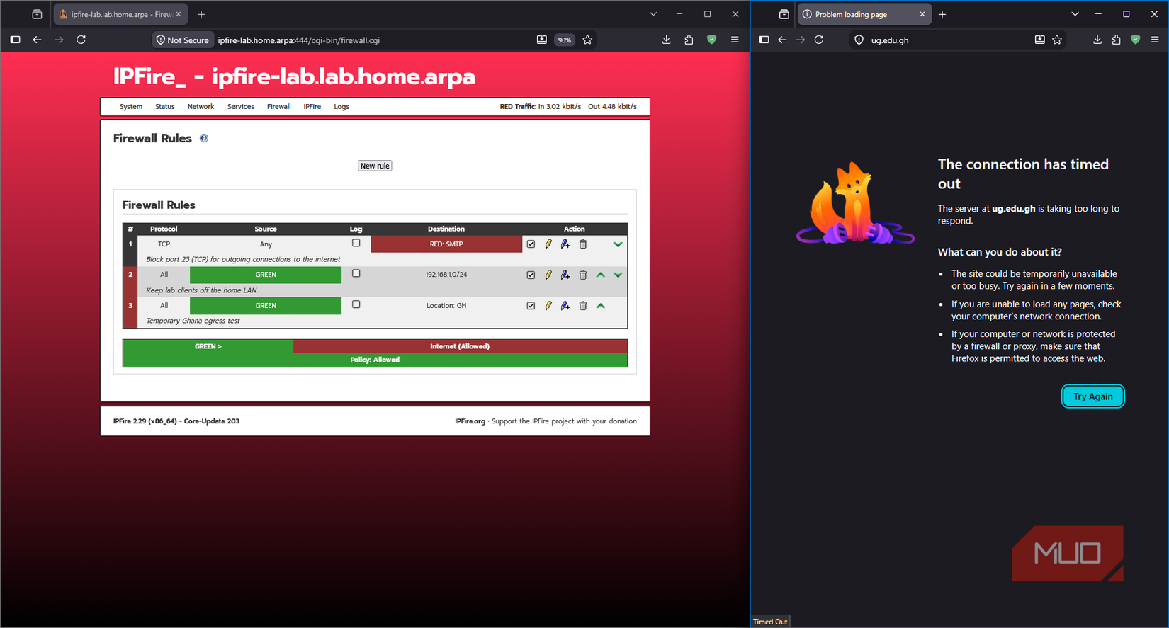Open the page zoom 90% indicator
This screenshot has height=628, width=1169.
click(x=564, y=40)
